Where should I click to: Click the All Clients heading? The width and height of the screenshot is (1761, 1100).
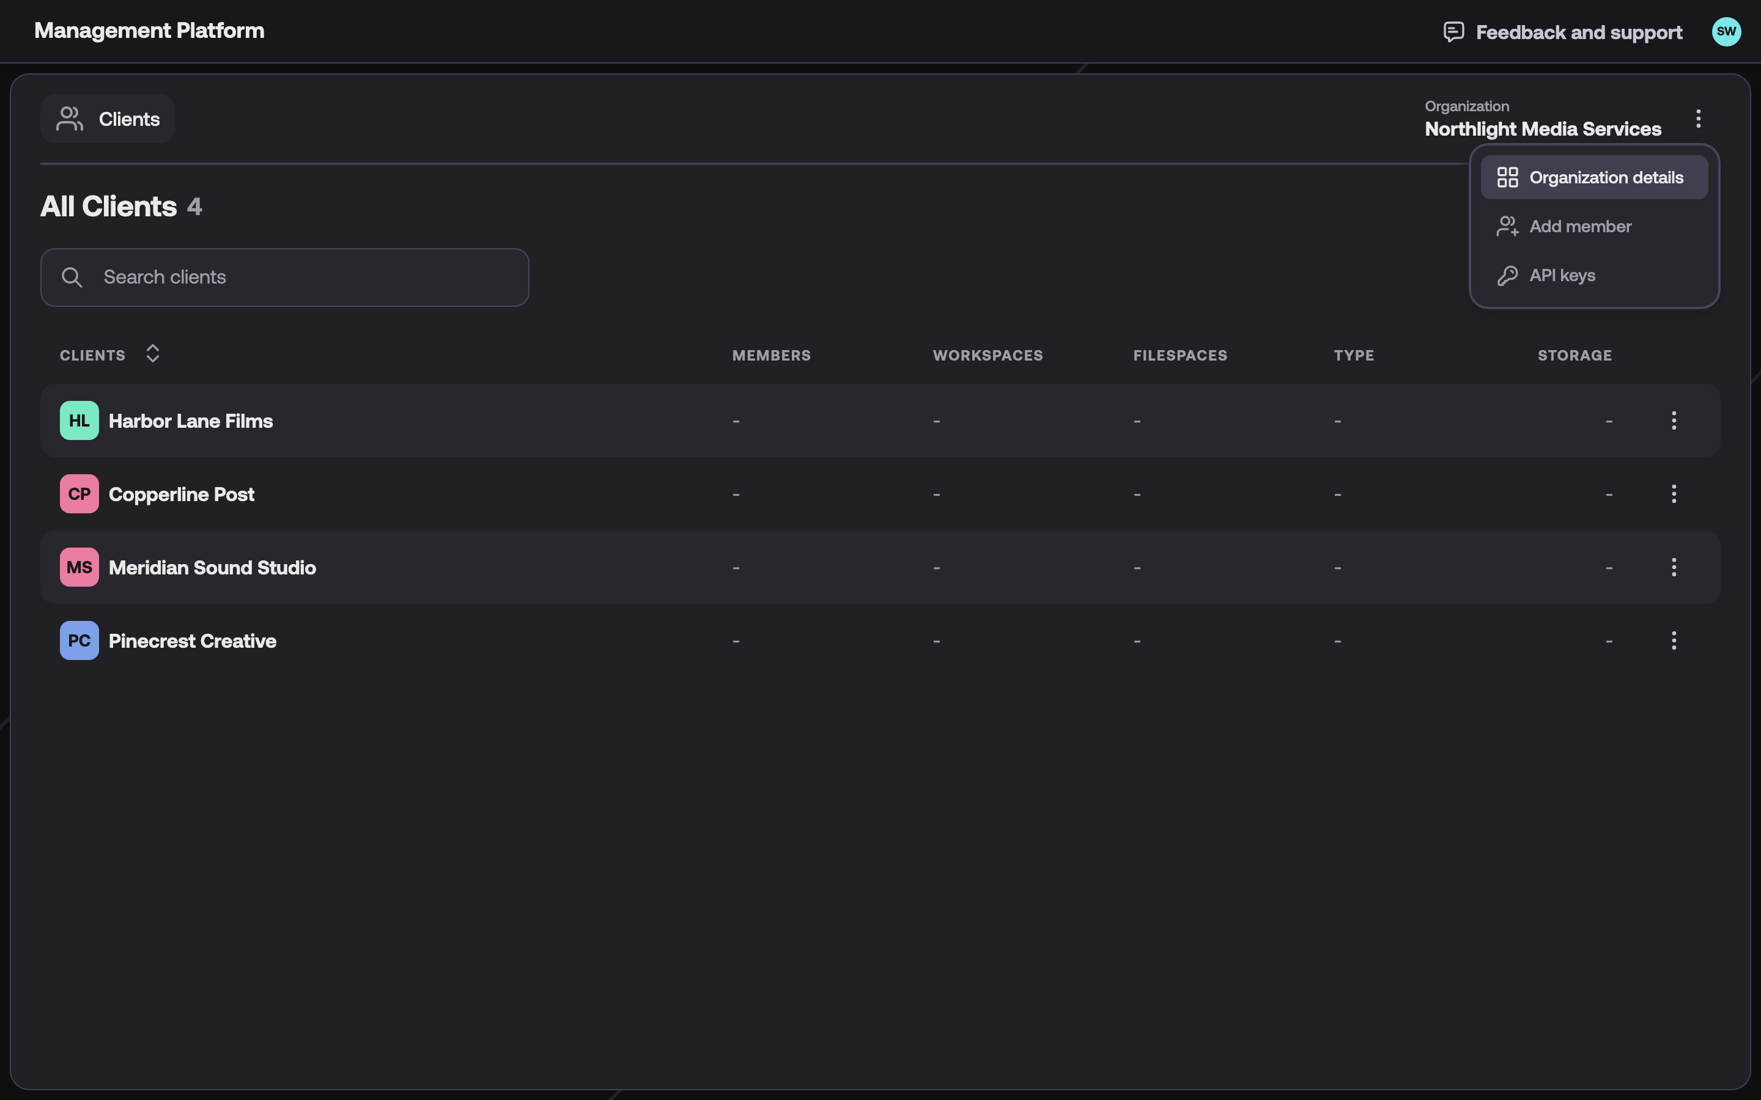[108, 207]
